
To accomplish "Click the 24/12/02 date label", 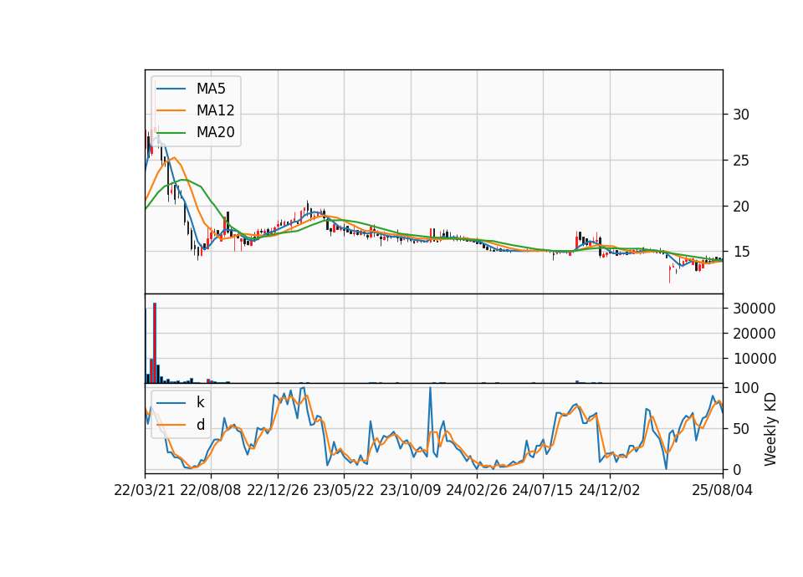I will click(x=610, y=490).
